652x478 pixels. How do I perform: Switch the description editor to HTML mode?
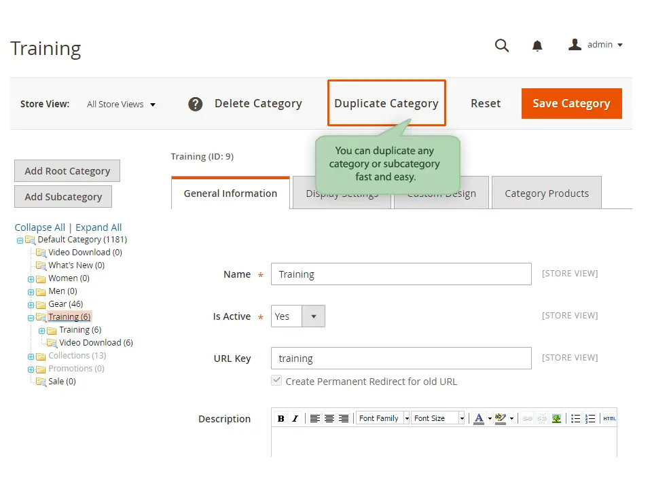[609, 418]
